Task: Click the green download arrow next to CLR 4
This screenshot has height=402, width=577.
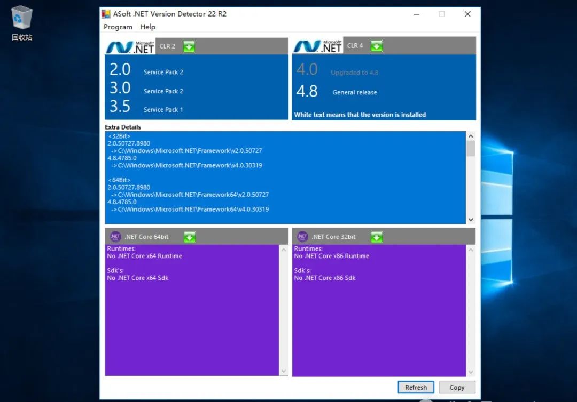Action: (x=377, y=46)
